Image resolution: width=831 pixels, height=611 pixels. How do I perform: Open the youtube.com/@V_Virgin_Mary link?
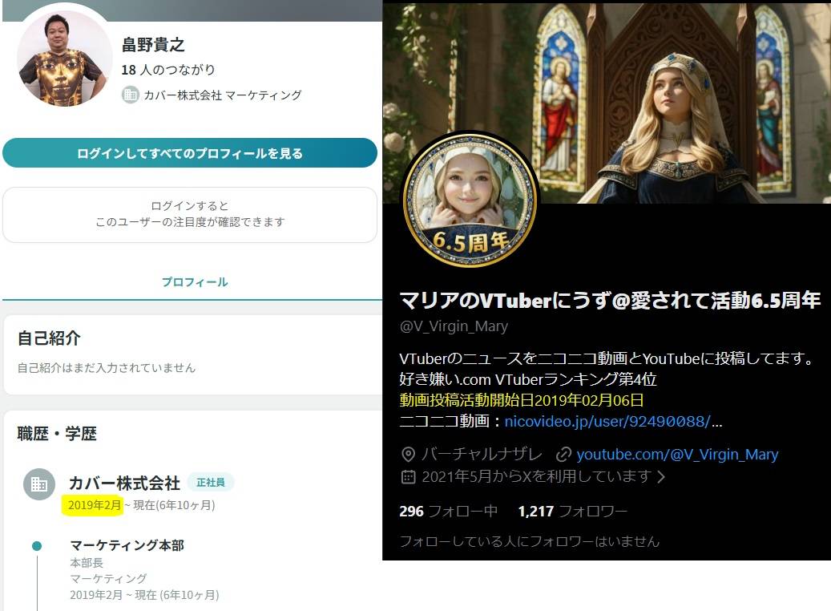click(677, 455)
